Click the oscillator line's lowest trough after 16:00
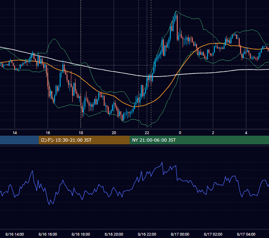Screen dimensions: 269x238 click(x=49, y=204)
